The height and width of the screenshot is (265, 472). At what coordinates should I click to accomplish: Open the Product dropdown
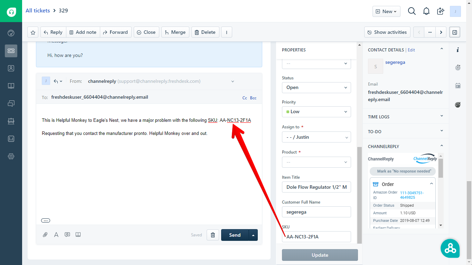click(x=317, y=162)
